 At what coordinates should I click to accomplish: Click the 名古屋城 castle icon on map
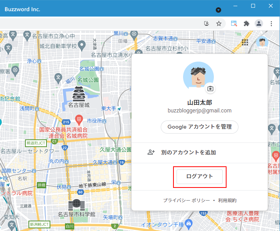(x=79, y=94)
